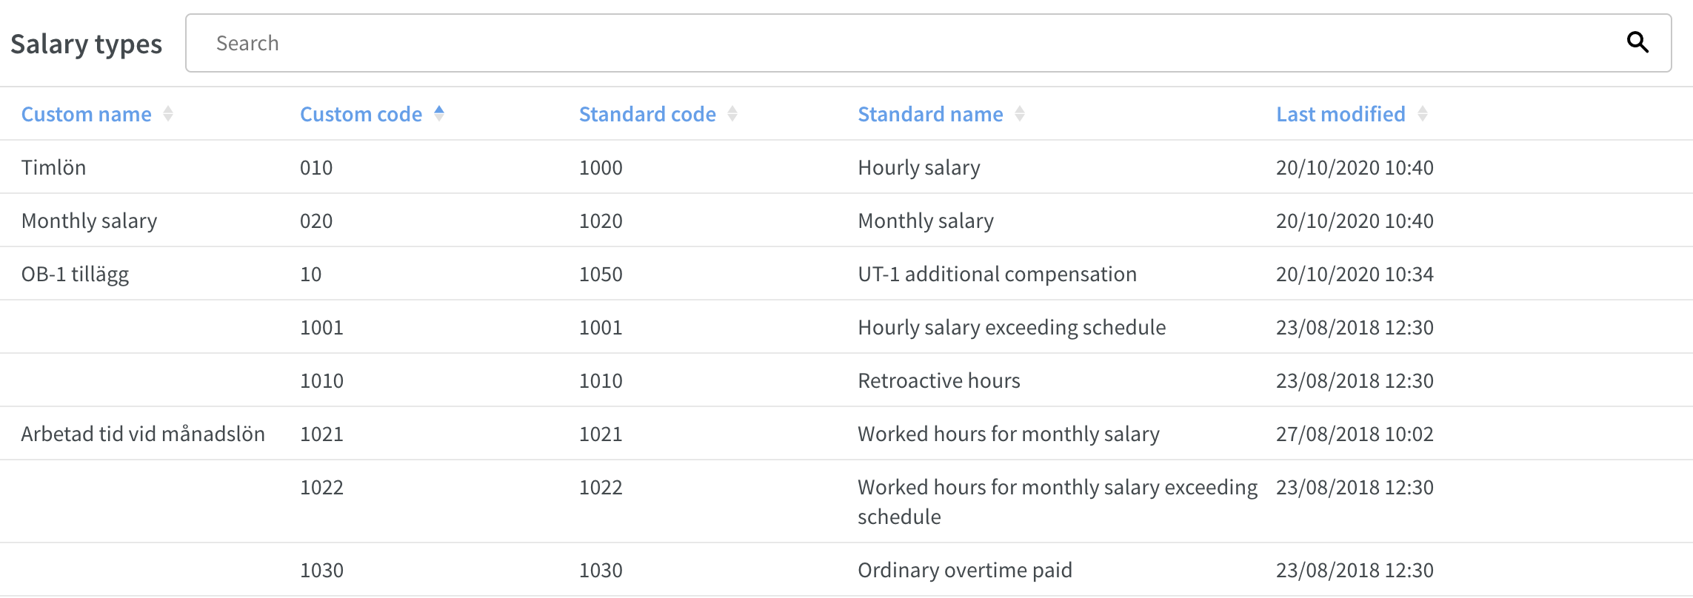The image size is (1693, 598).
Task: Click Last modified date of Timlön row
Action: coord(1355,167)
